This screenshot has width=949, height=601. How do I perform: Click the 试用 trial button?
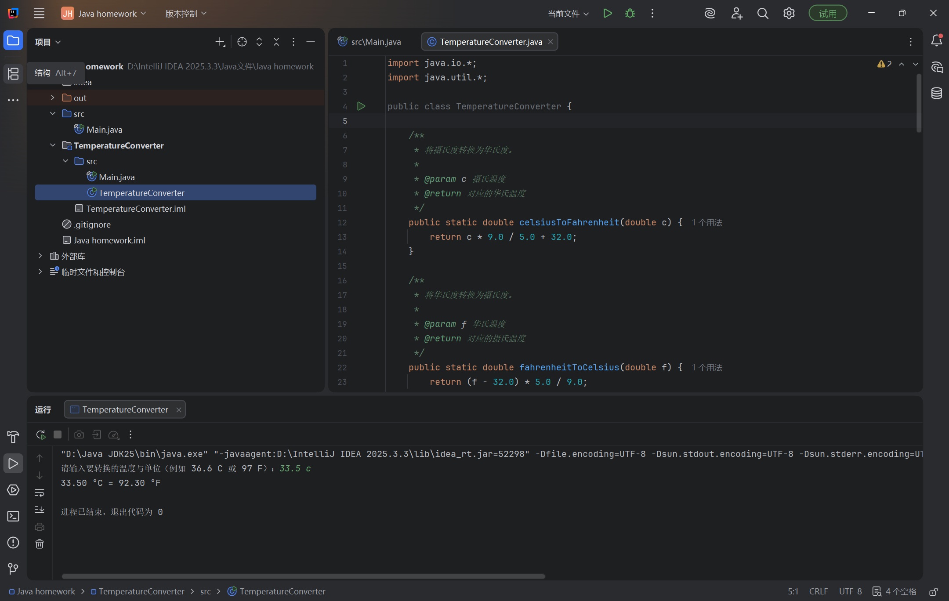click(x=828, y=14)
